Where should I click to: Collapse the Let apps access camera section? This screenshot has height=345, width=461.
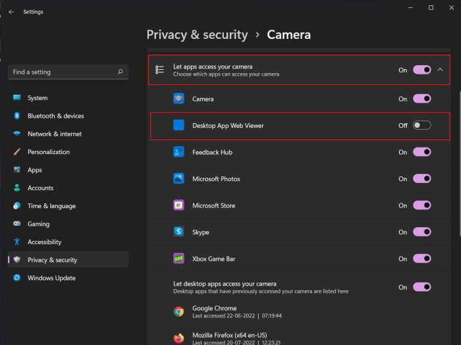pos(440,70)
